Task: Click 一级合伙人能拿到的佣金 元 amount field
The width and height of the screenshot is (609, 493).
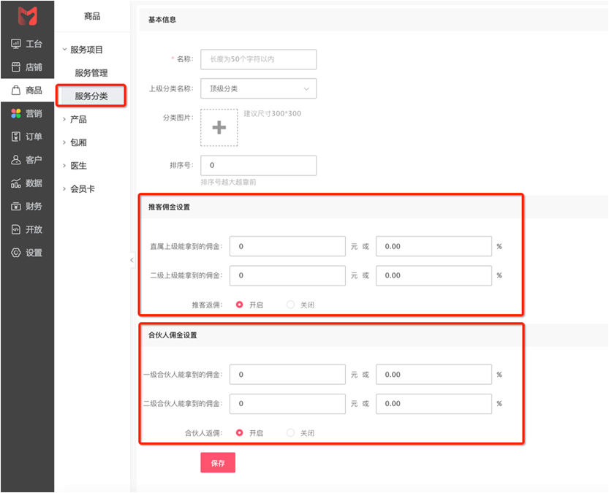Action: click(287, 375)
